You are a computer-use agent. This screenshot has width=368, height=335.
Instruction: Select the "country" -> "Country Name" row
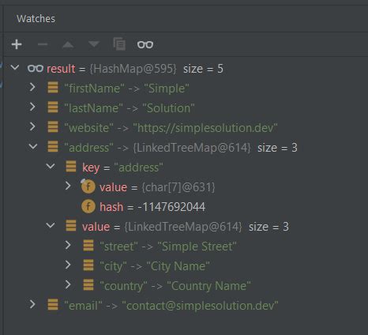(186, 286)
